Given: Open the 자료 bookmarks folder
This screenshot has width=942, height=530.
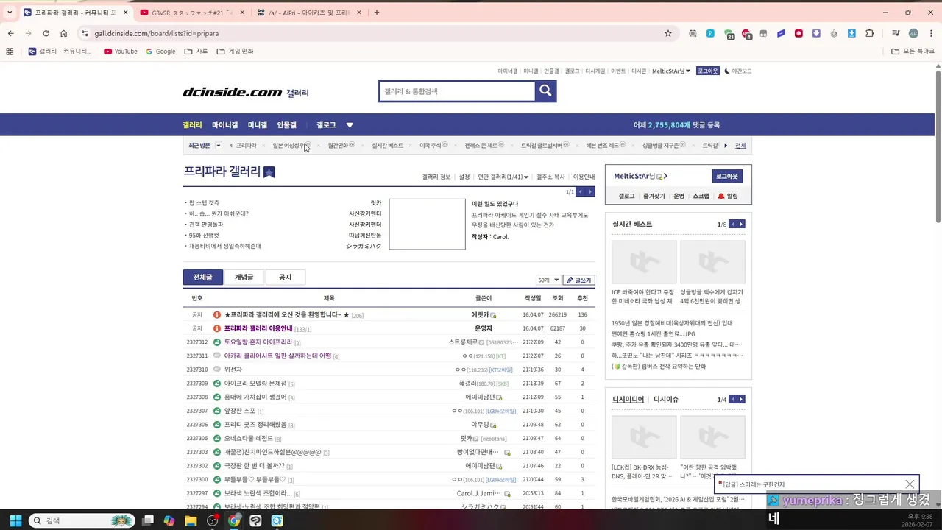Looking at the screenshot, I should tap(195, 52).
